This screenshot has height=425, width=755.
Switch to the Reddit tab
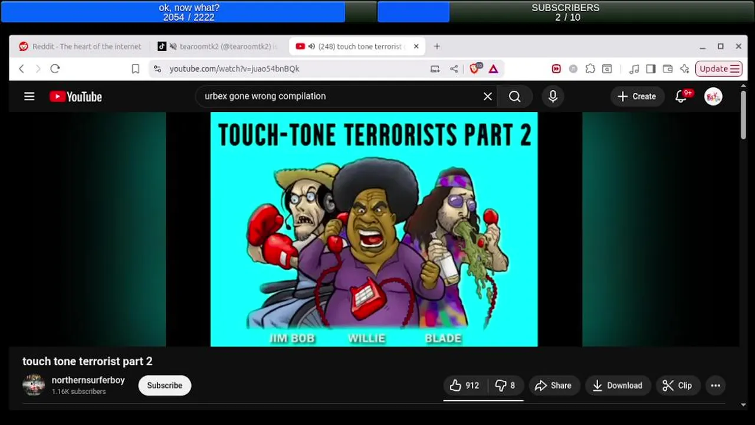pyautogui.click(x=80, y=47)
